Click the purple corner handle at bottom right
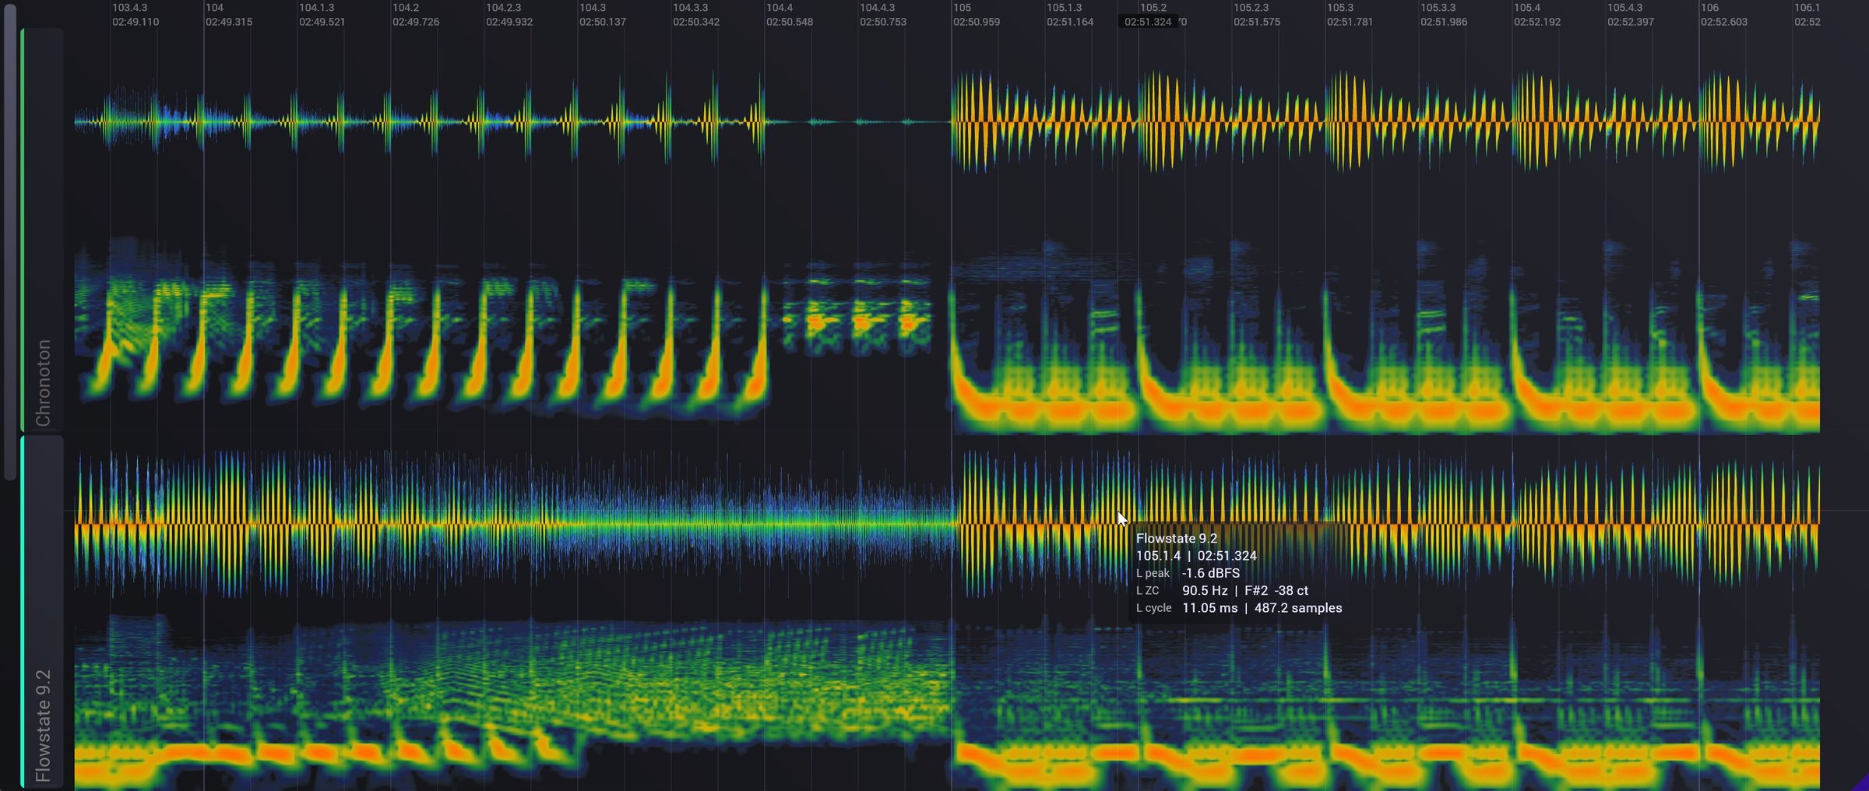 coord(1860,783)
